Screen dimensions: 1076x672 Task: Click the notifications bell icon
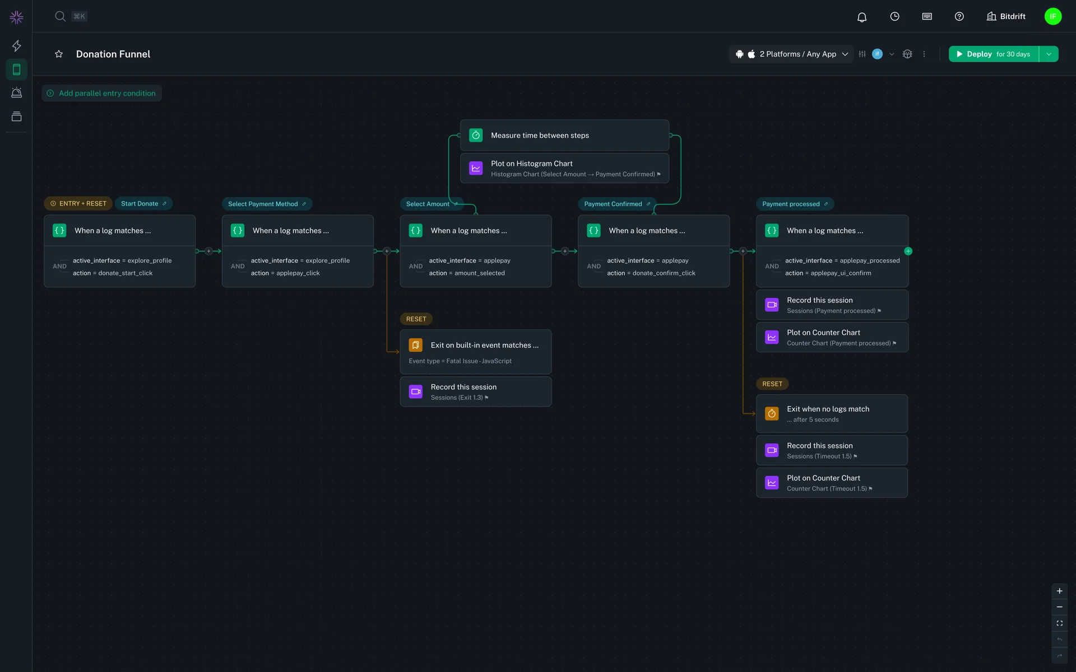pos(862,17)
